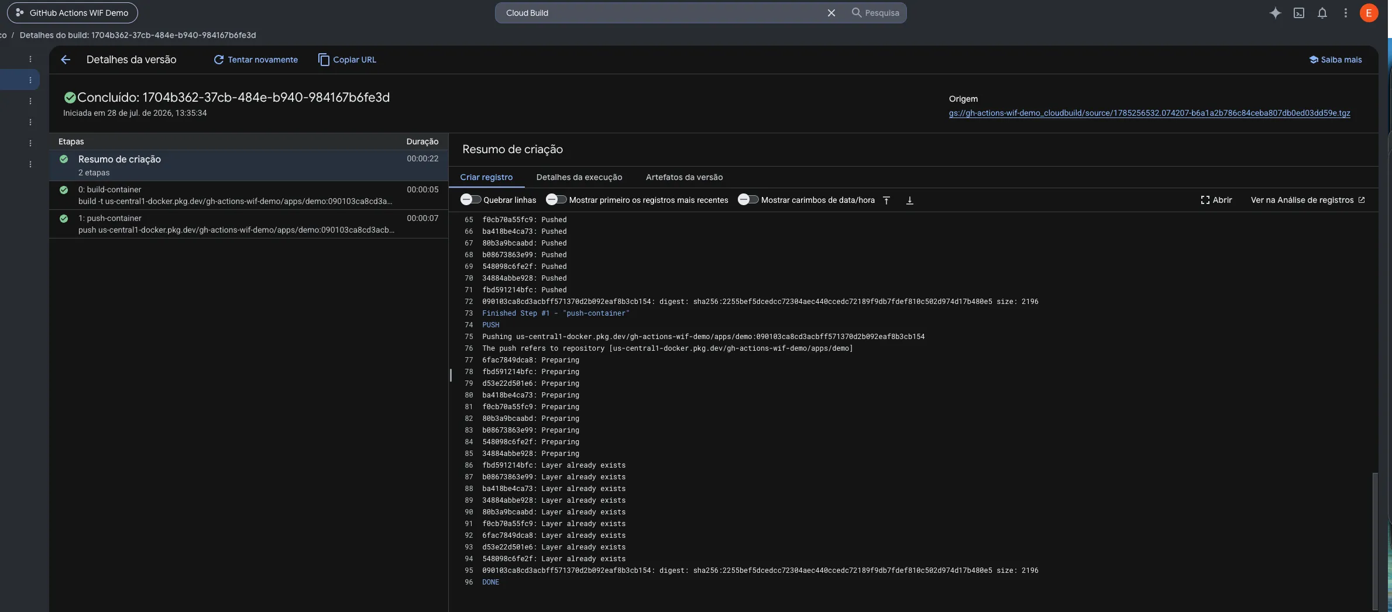The height and width of the screenshot is (612, 1392).
Task: Toggle Mostrar primeiro os registros mais recentes
Action: click(556, 200)
